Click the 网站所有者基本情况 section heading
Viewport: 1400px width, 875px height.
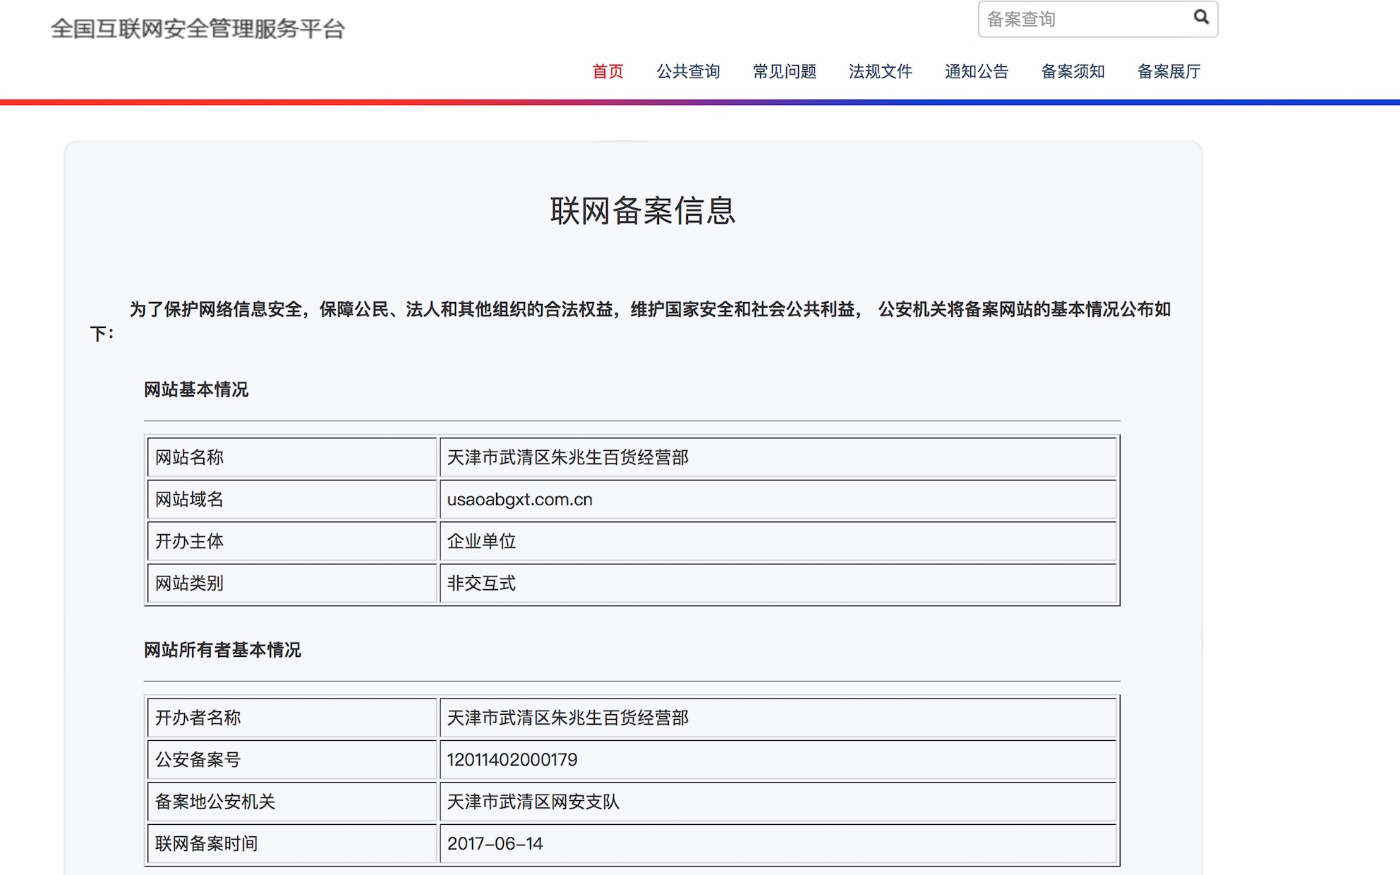coord(222,650)
